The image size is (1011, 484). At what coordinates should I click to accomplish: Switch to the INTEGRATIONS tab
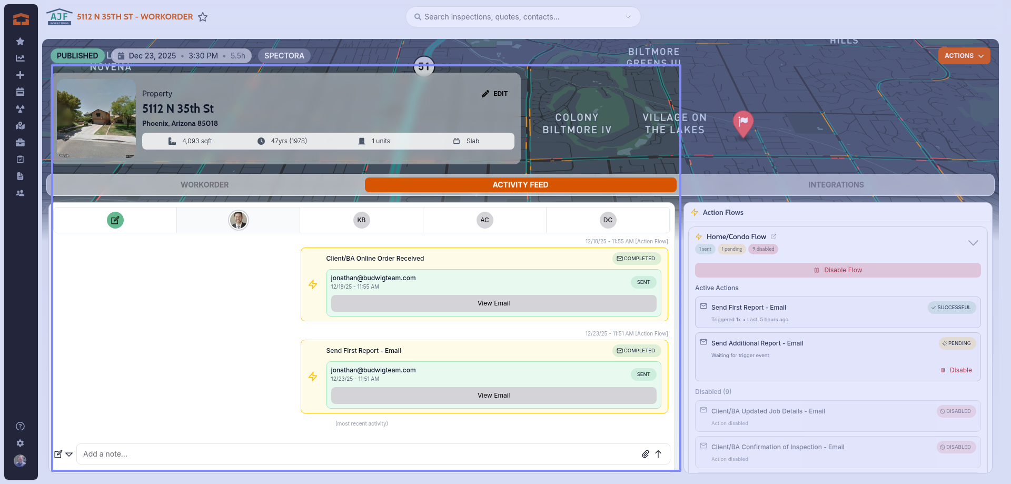point(836,185)
